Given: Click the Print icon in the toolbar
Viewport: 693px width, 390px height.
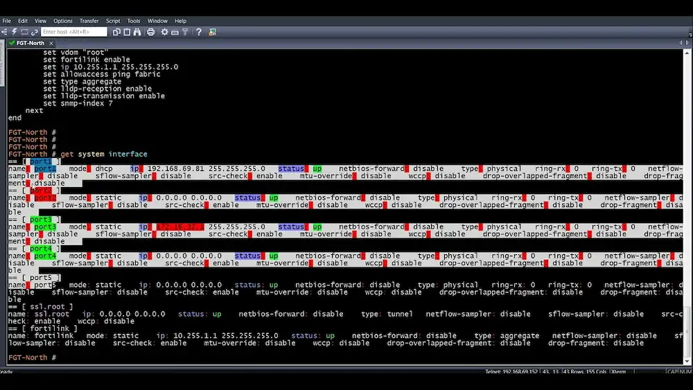Looking at the screenshot, I should tap(152, 32).
